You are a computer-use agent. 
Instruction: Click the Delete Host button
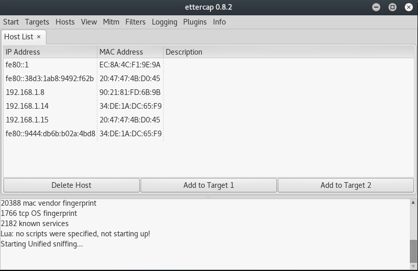(x=71, y=185)
